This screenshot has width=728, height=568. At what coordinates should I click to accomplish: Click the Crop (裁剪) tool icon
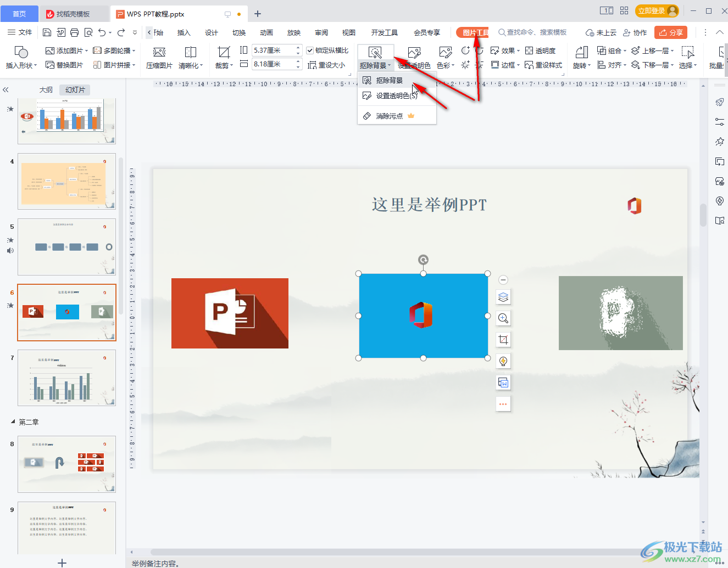(x=224, y=52)
